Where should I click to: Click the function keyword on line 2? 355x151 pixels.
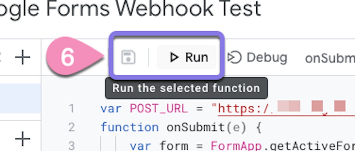point(129,127)
